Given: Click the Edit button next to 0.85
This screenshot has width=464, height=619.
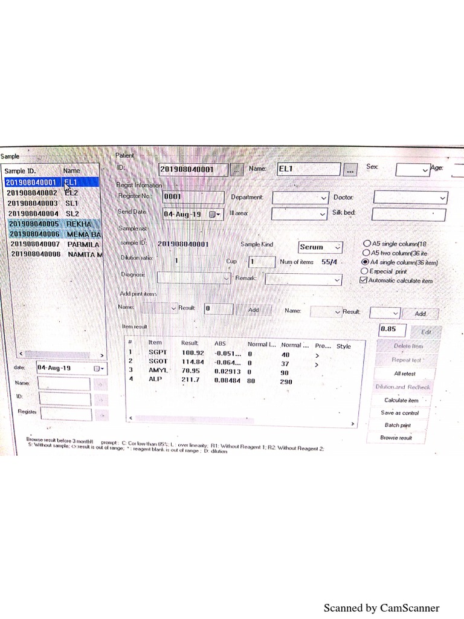Looking at the screenshot, I should pyautogui.click(x=426, y=332).
